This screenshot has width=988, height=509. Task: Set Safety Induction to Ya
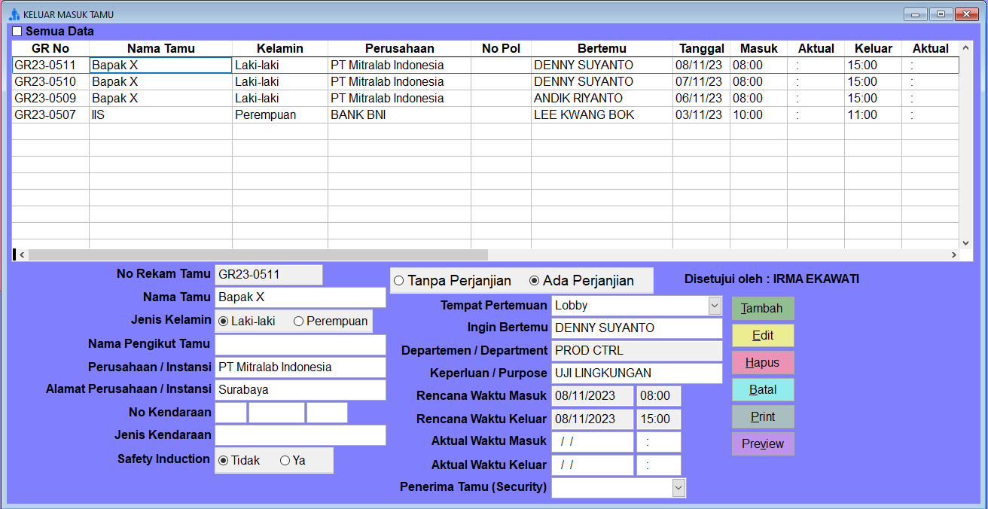pyautogui.click(x=285, y=461)
